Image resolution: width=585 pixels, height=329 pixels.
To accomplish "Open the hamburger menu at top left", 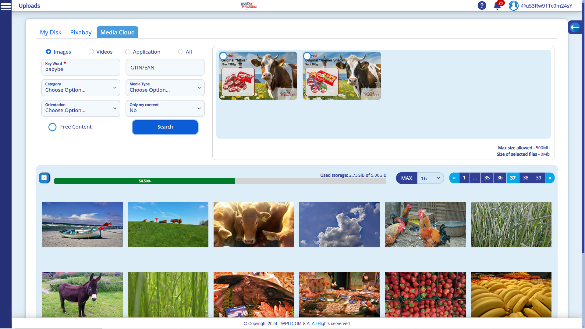I will tap(6, 7).
